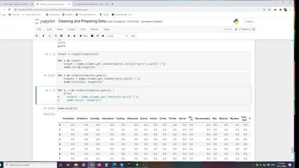Screen dimensions: 299x168
Task: Restart the kernel with circular arrow icon
Action: point(98,36)
